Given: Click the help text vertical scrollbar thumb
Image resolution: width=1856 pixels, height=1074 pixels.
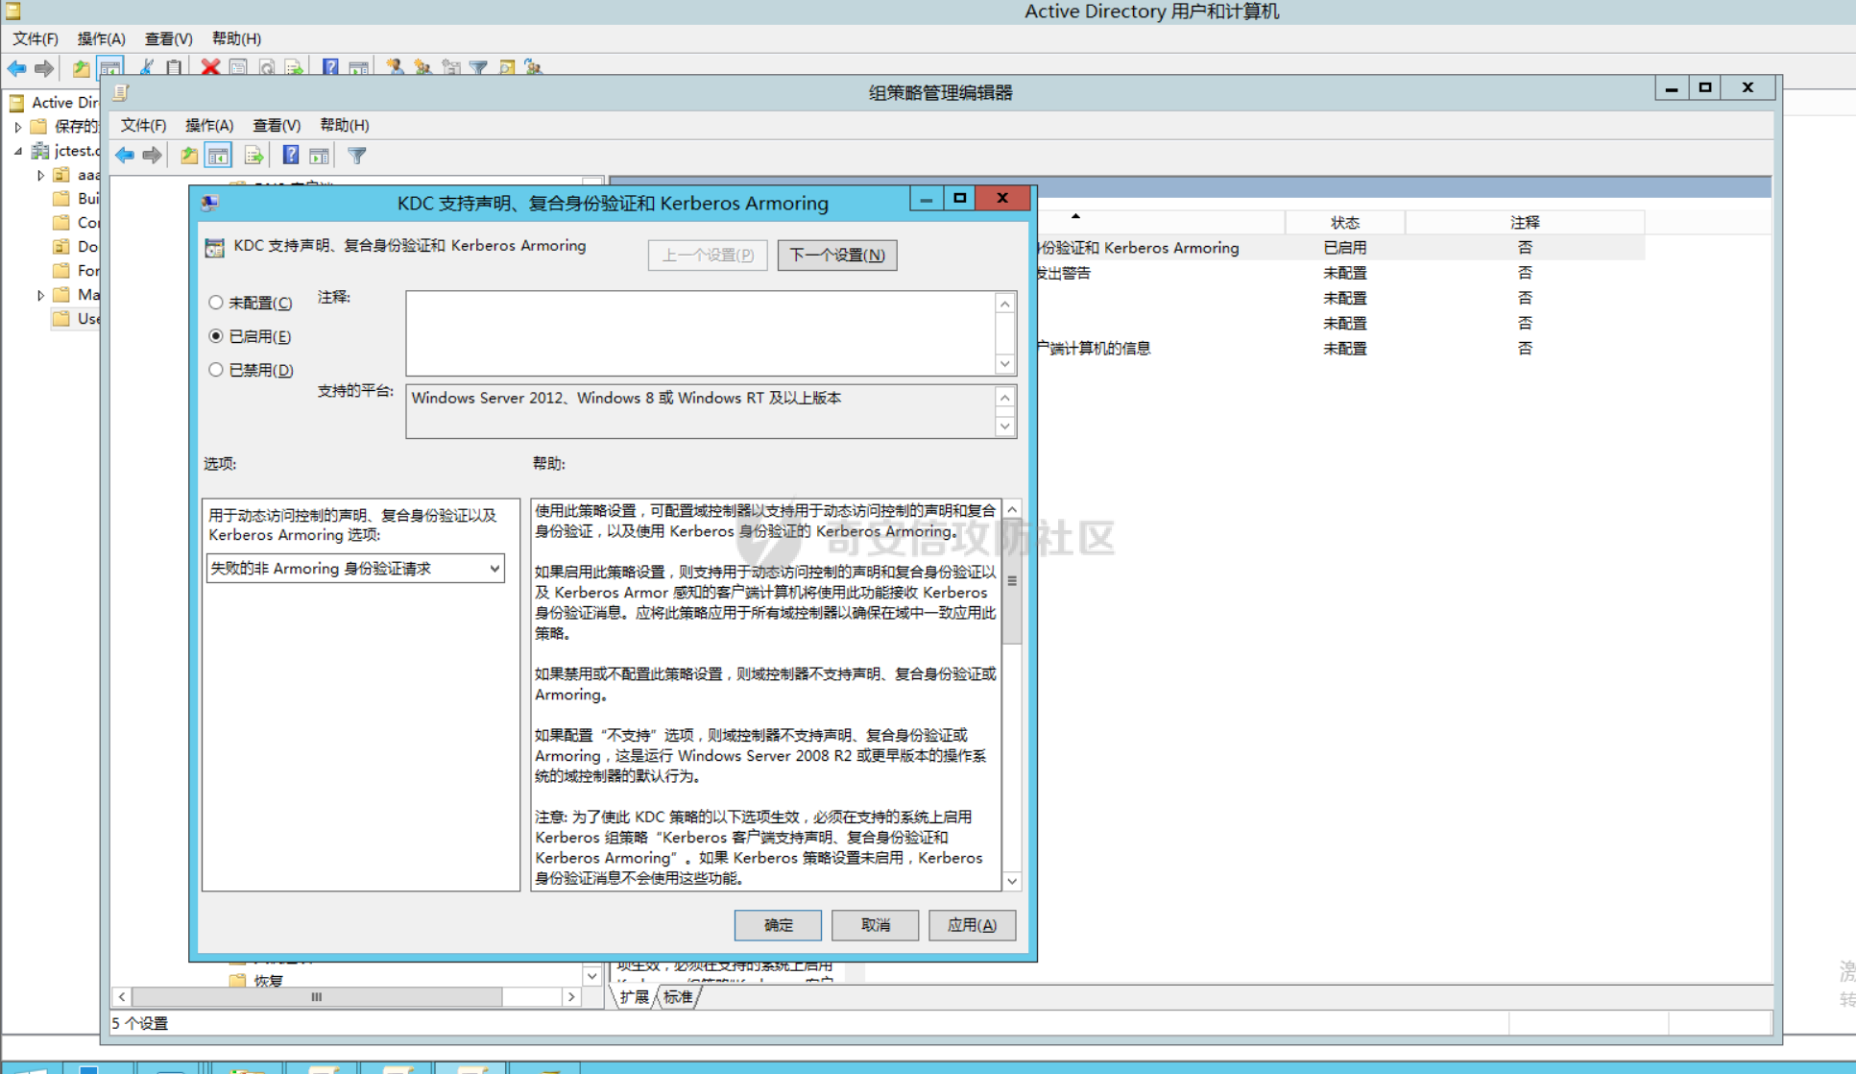Looking at the screenshot, I should (1012, 581).
